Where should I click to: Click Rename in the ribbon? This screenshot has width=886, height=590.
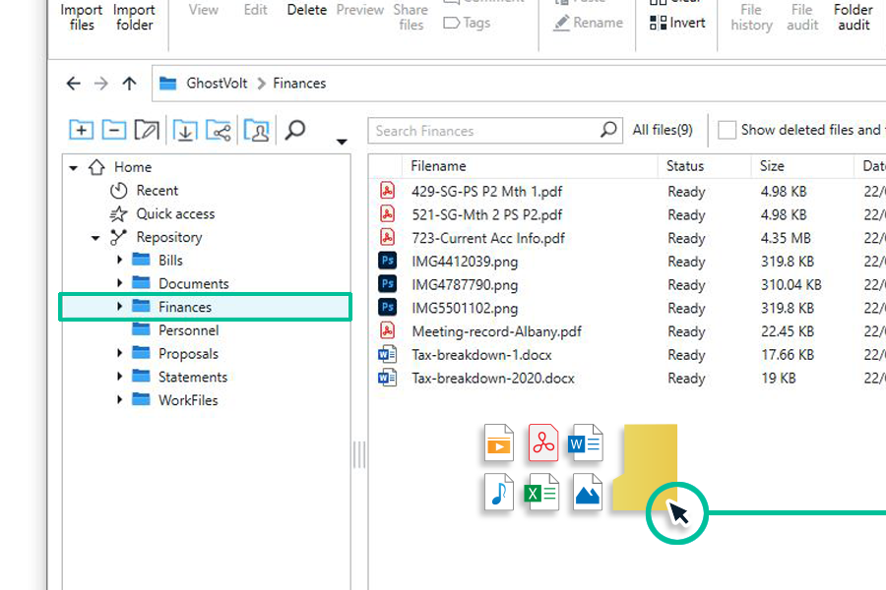(589, 23)
